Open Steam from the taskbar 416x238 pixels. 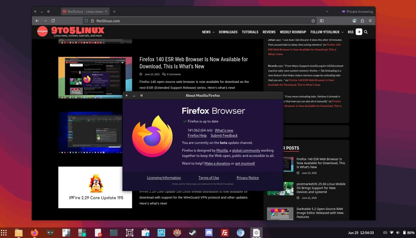(193, 232)
